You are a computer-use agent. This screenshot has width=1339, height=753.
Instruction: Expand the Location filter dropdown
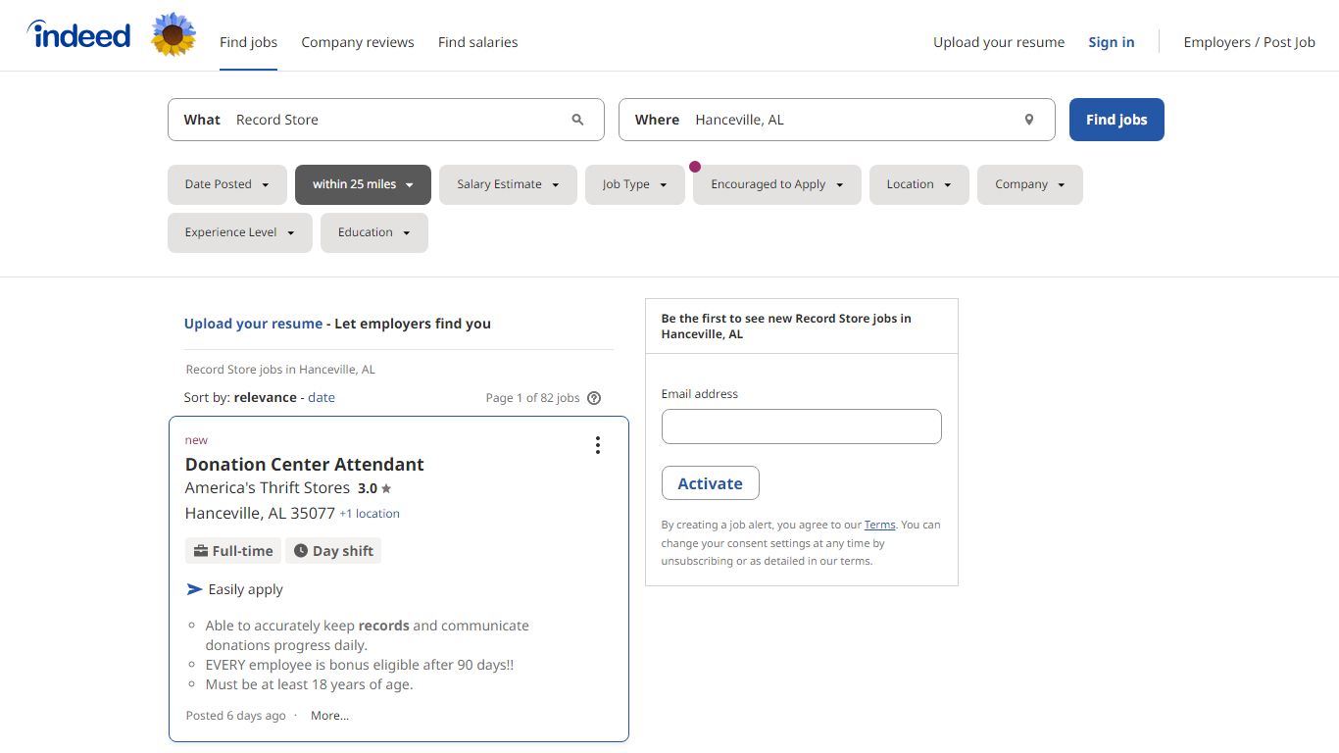pyautogui.click(x=919, y=184)
